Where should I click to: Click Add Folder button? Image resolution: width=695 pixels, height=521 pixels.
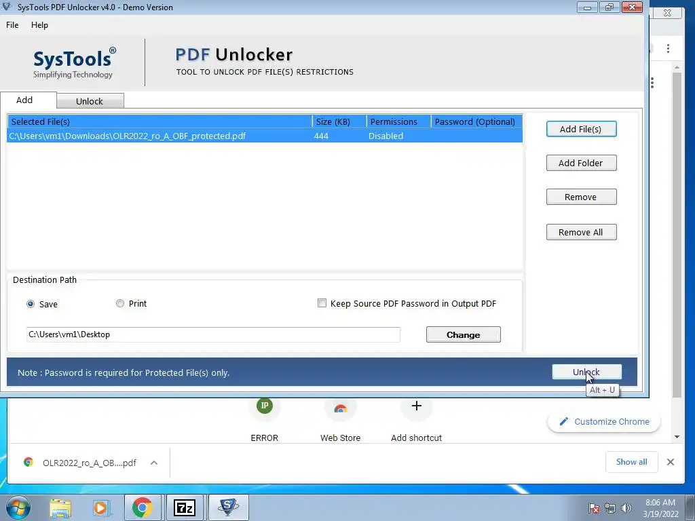click(581, 163)
